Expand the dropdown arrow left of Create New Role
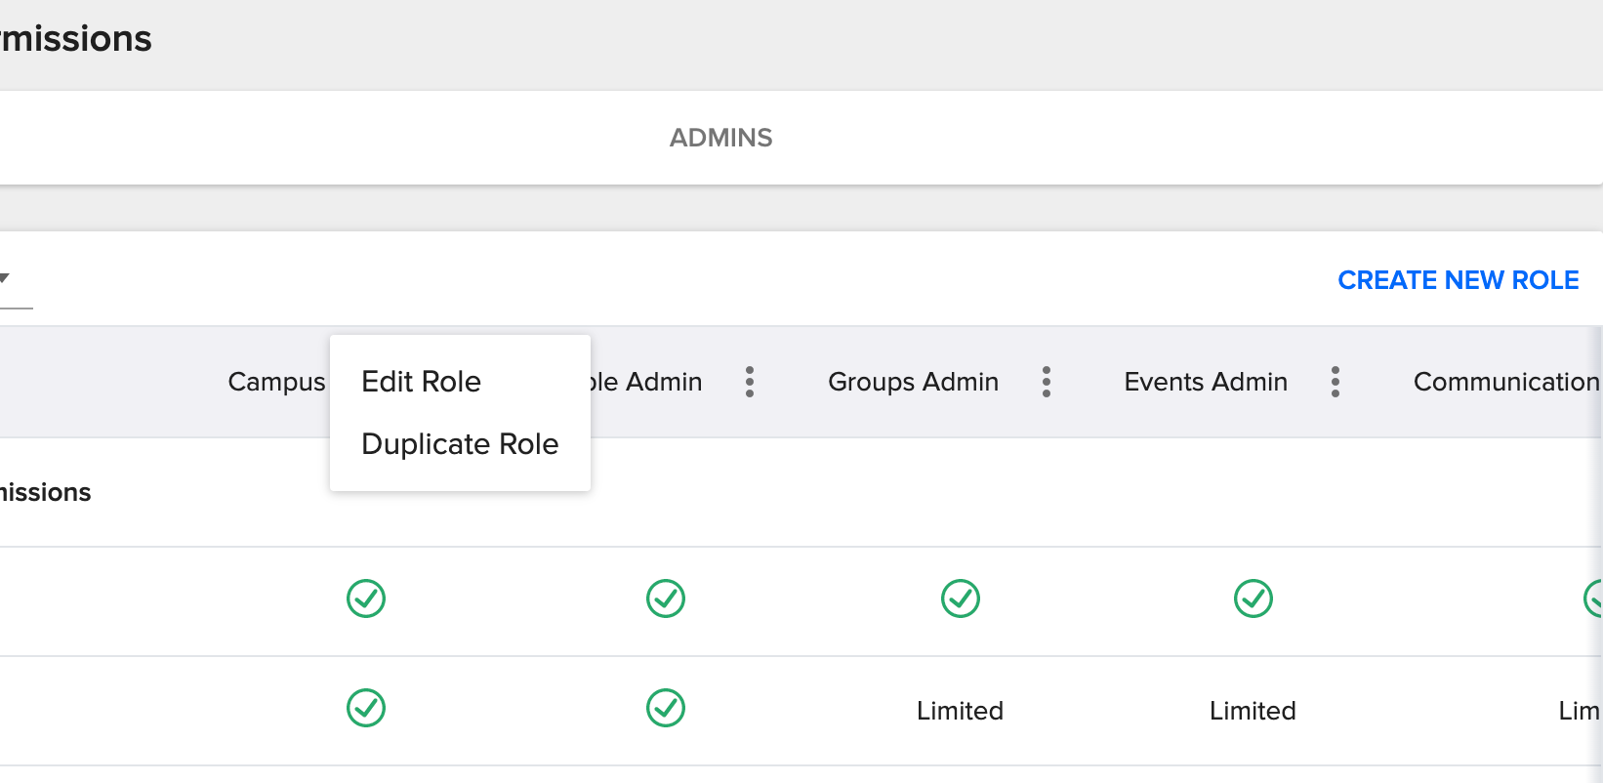This screenshot has height=783, width=1603. pyautogui.click(x=5, y=279)
